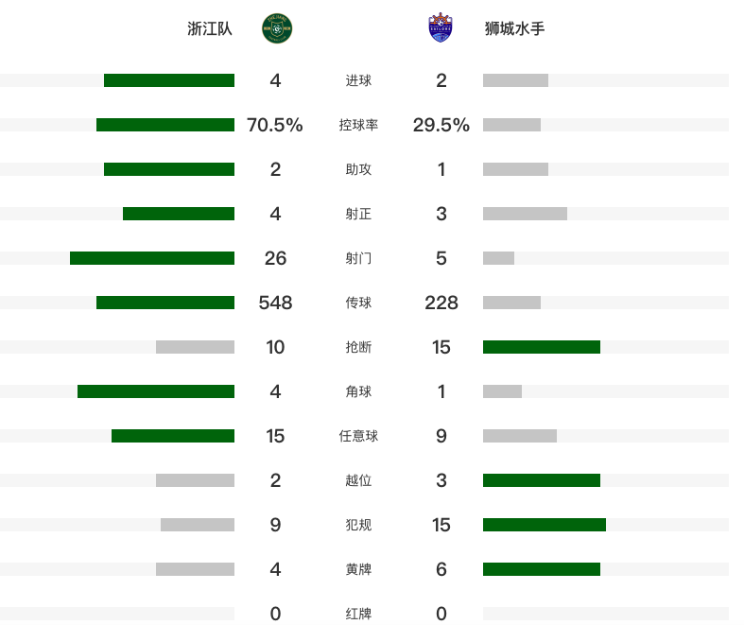Click the green 抢断 bar showing 15
Image resolution: width=744 pixels, height=625 pixels.
pyautogui.click(x=542, y=347)
